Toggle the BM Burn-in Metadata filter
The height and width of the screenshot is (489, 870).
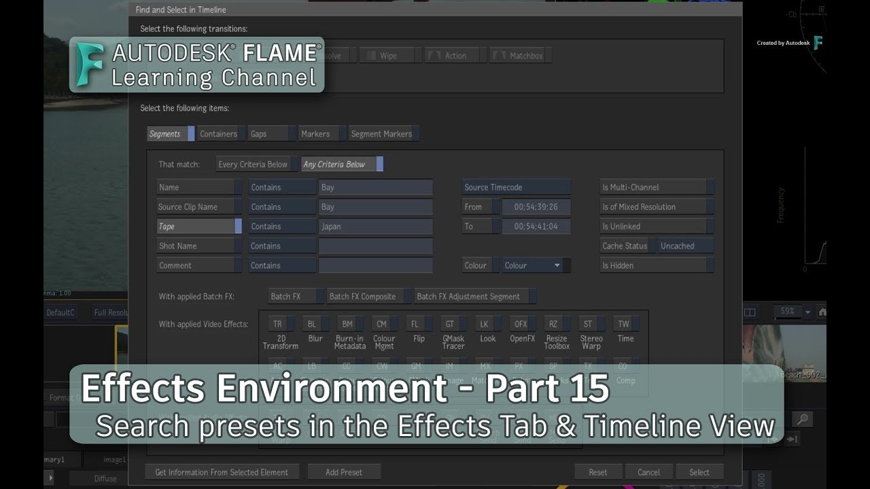point(350,324)
